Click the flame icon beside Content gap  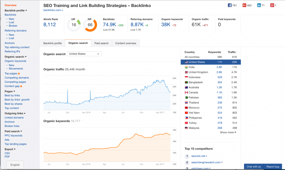click(21, 86)
